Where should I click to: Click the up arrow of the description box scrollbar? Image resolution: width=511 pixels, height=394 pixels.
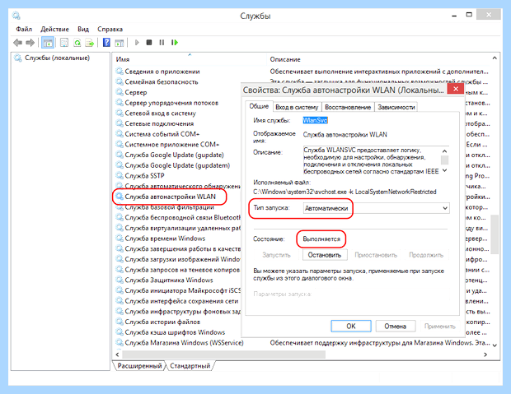pos(444,151)
